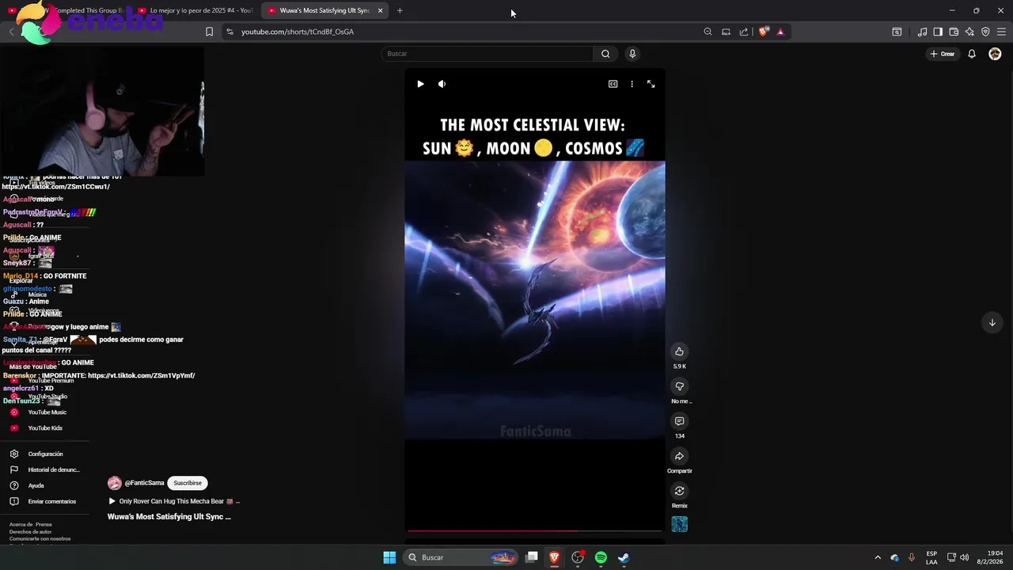Open Steam from the taskbar

coord(624,557)
